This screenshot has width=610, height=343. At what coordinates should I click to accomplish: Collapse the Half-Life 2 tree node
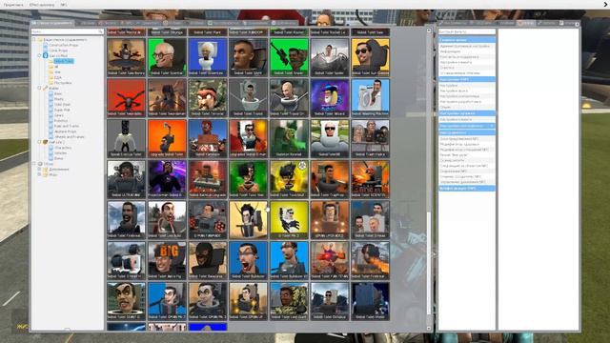(x=39, y=142)
